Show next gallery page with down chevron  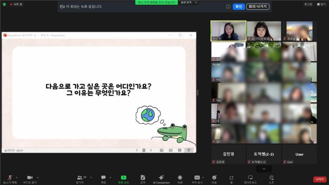point(264,169)
